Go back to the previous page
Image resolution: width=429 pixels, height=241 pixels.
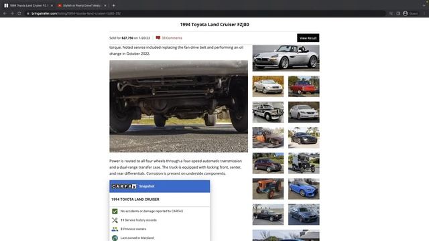5,13
